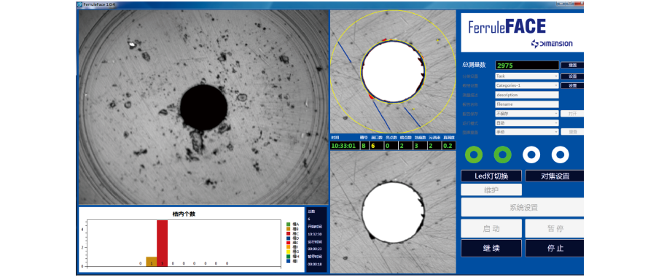Open the 不保存 report saving dropdown
This screenshot has height=277, width=656.
(527, 114)
